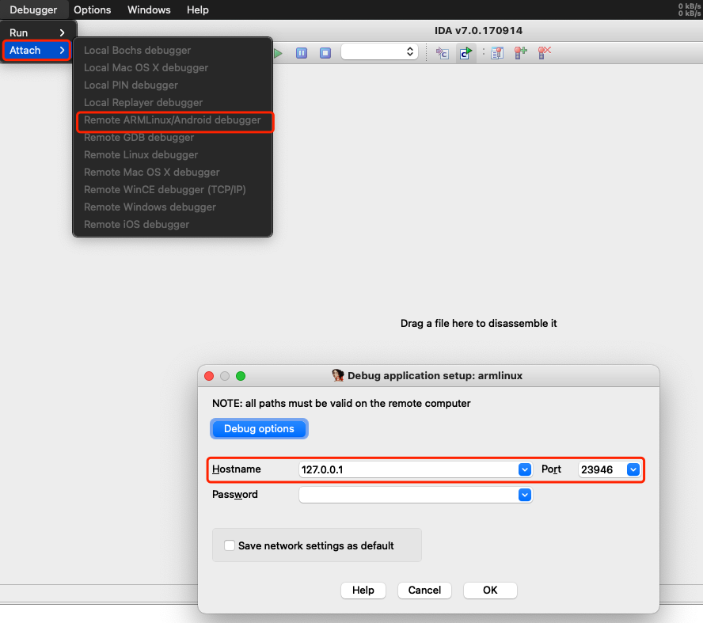Enable Save network settings as default
The height and width of the screenshot is (623, 703).
230,545
